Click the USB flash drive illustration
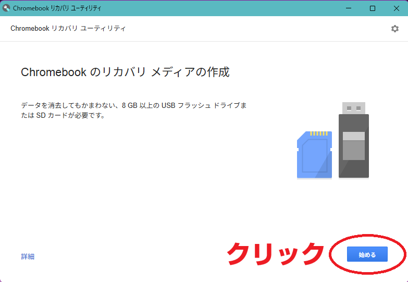Viewport: 408px width, 282px height. 354,140
